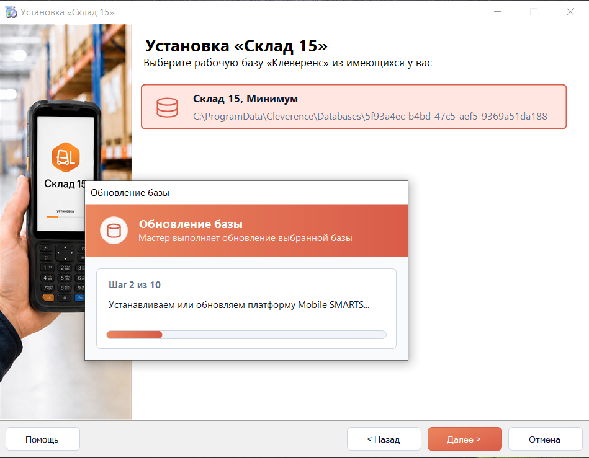This screenshot has height=458, width=589.
Task: Close the installer window
Action: coord(570,12)
